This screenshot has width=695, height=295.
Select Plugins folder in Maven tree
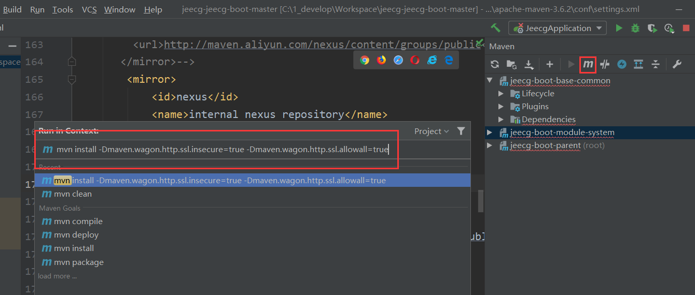535,107
